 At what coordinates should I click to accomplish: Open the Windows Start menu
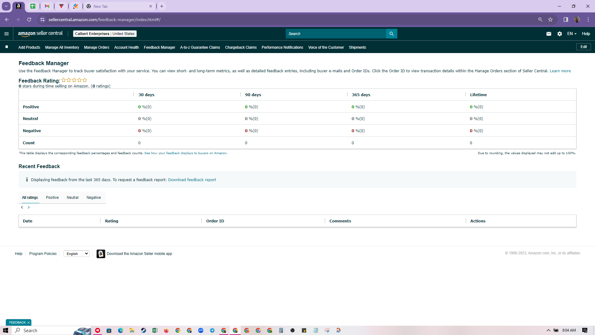click(x=6, y=330)
